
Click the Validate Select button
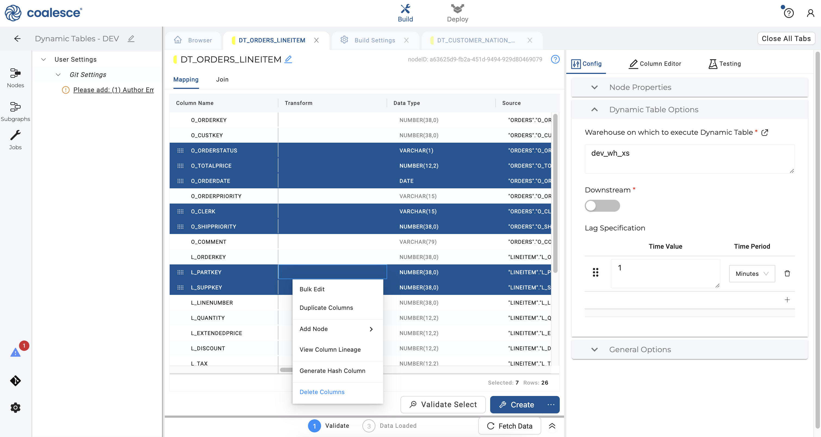(x=443, y=404)
